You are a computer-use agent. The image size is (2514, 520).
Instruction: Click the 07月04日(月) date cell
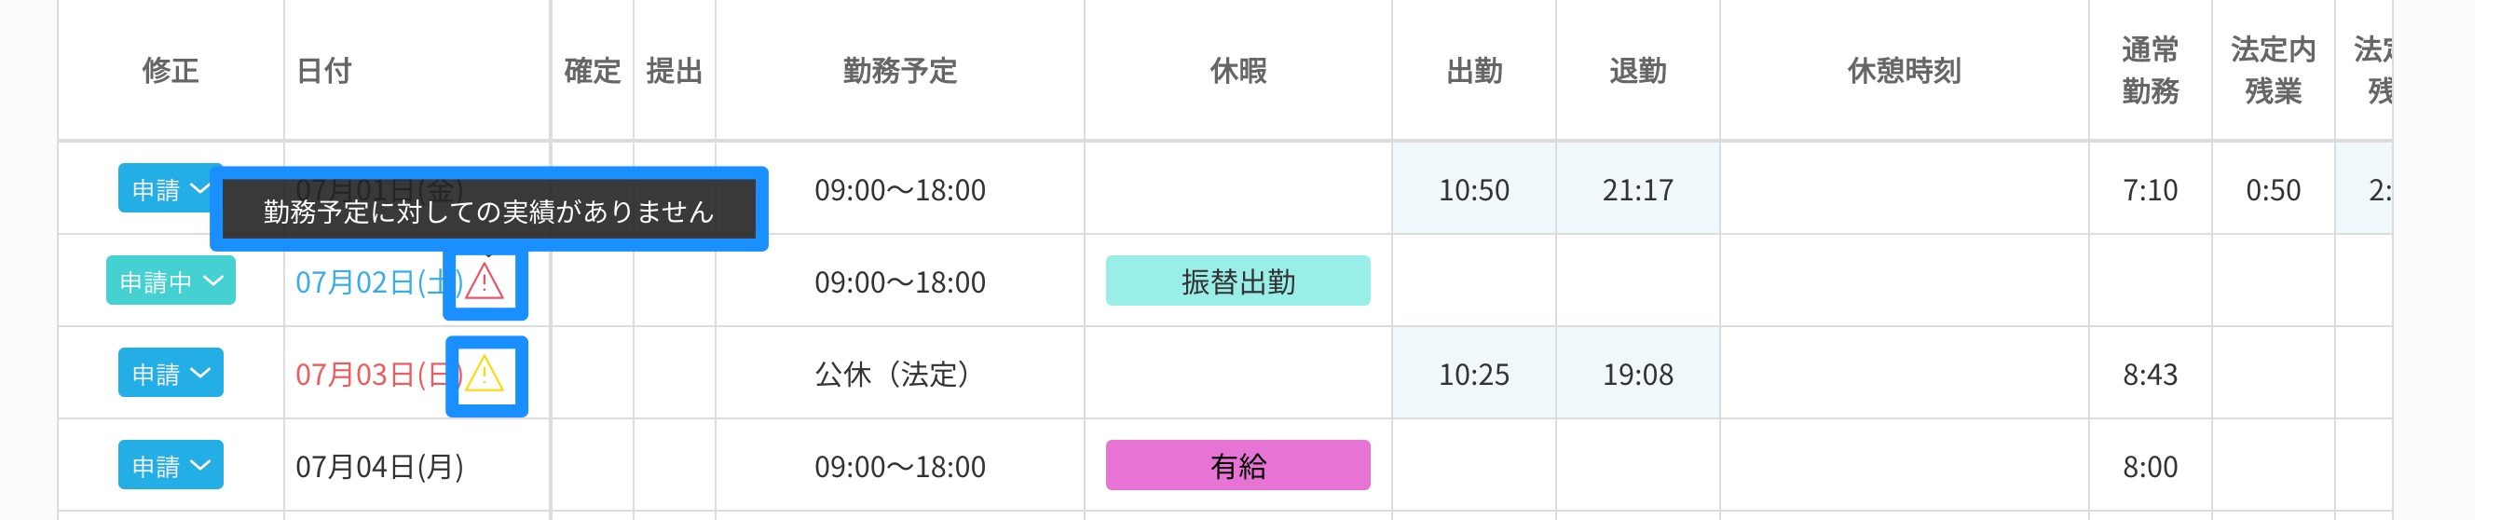click(x=379, y=466)
